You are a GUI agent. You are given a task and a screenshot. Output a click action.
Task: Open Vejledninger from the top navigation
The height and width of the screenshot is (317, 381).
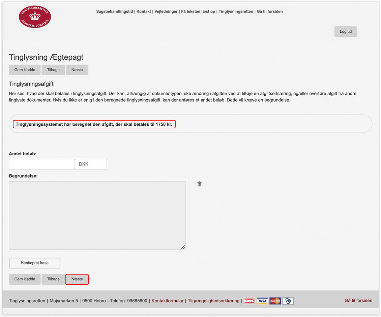pyautogui.click(x=166, y=11)
